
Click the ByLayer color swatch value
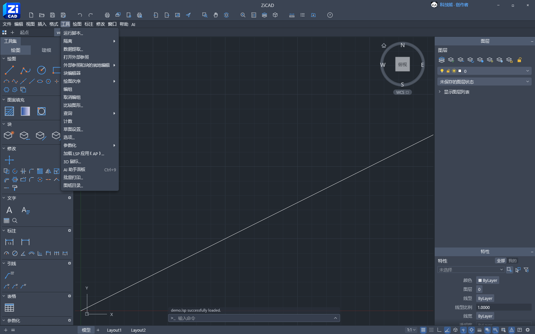click(488, 280)
